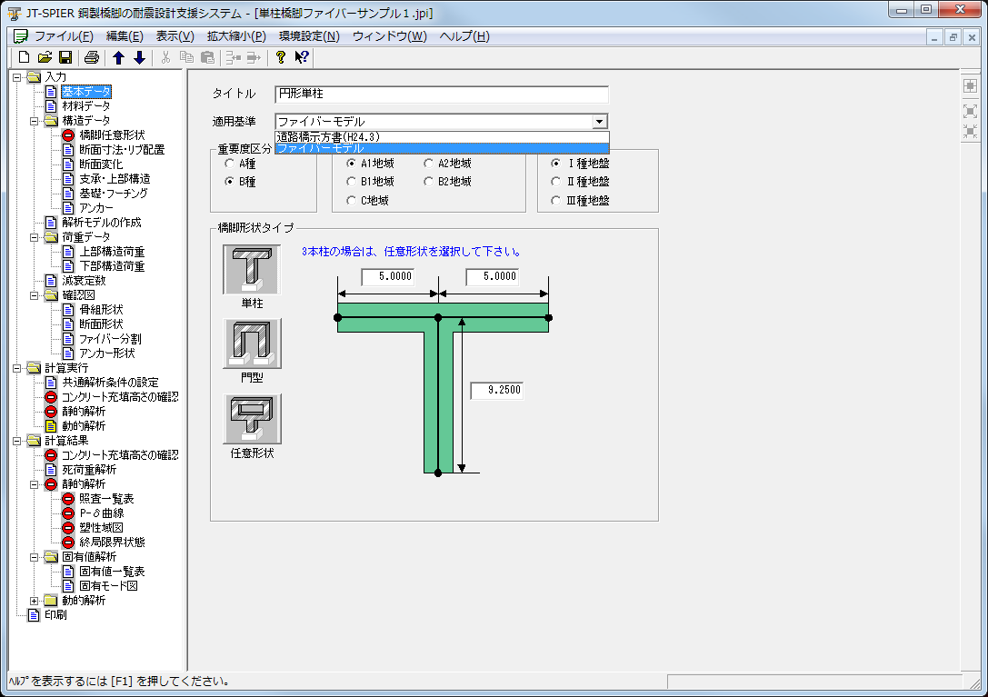The image size is (988, 697).
Task: Click the blue down arrow icon
Action: click(139, 58)
